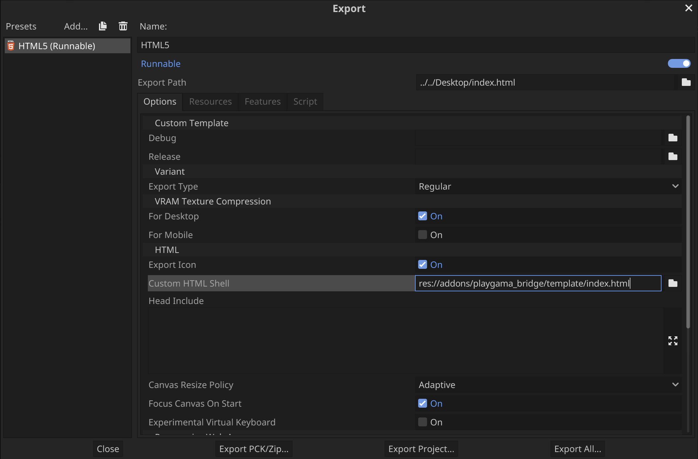Click the Presets heading label
698x459 pixels.
click(x=21, y=26)
